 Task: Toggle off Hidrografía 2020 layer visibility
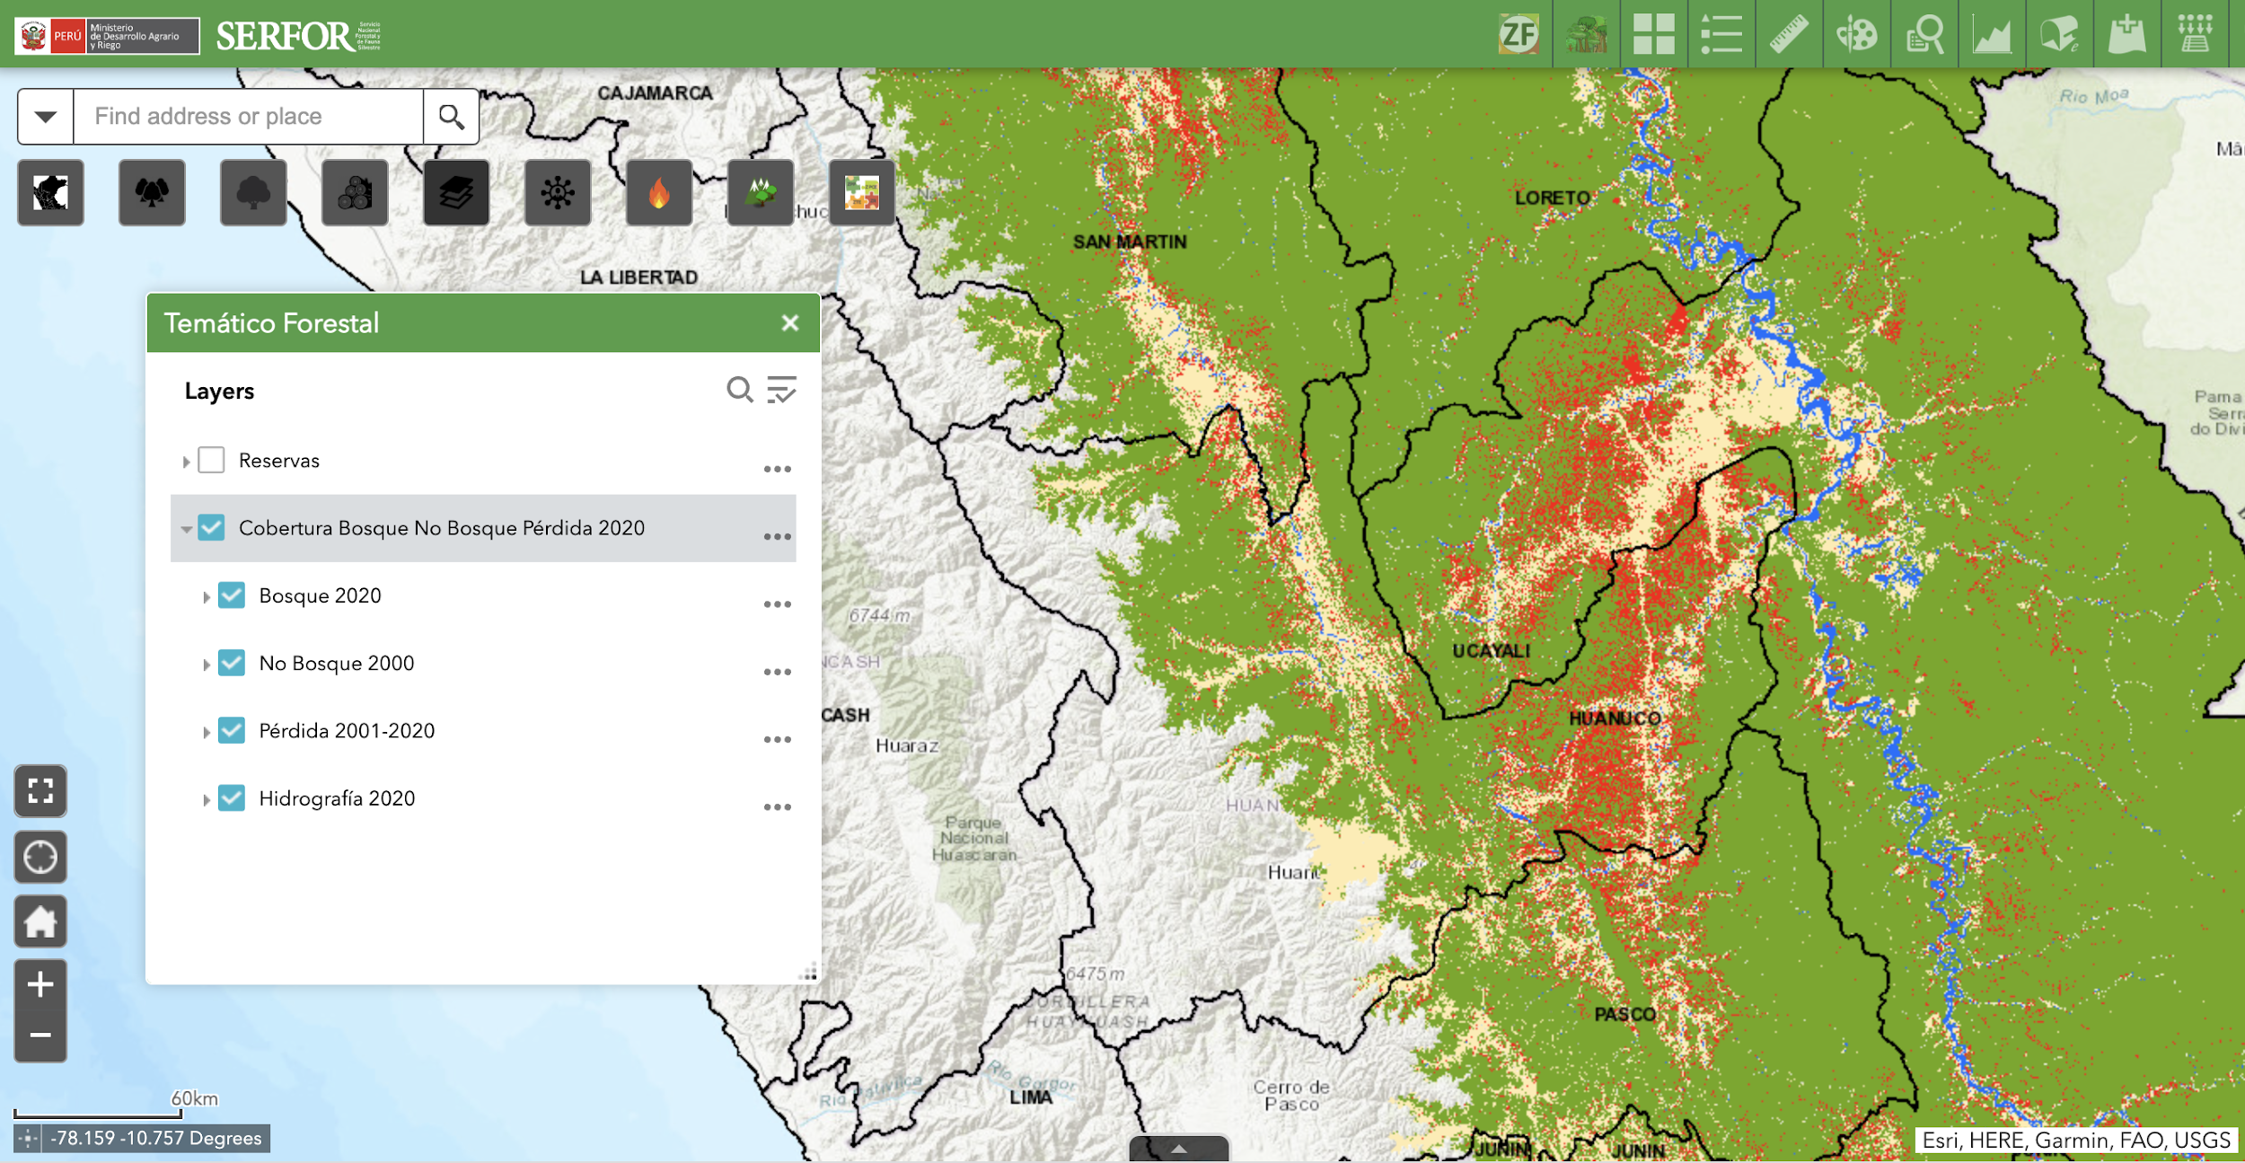pyautogui.click(x=232, y=798)
